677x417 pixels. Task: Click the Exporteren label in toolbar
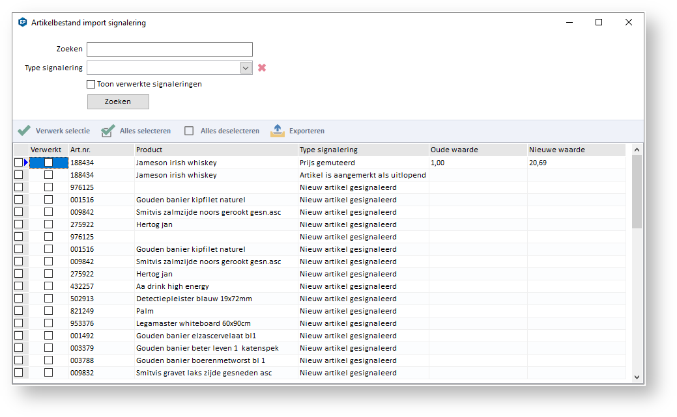pos(306,131)
